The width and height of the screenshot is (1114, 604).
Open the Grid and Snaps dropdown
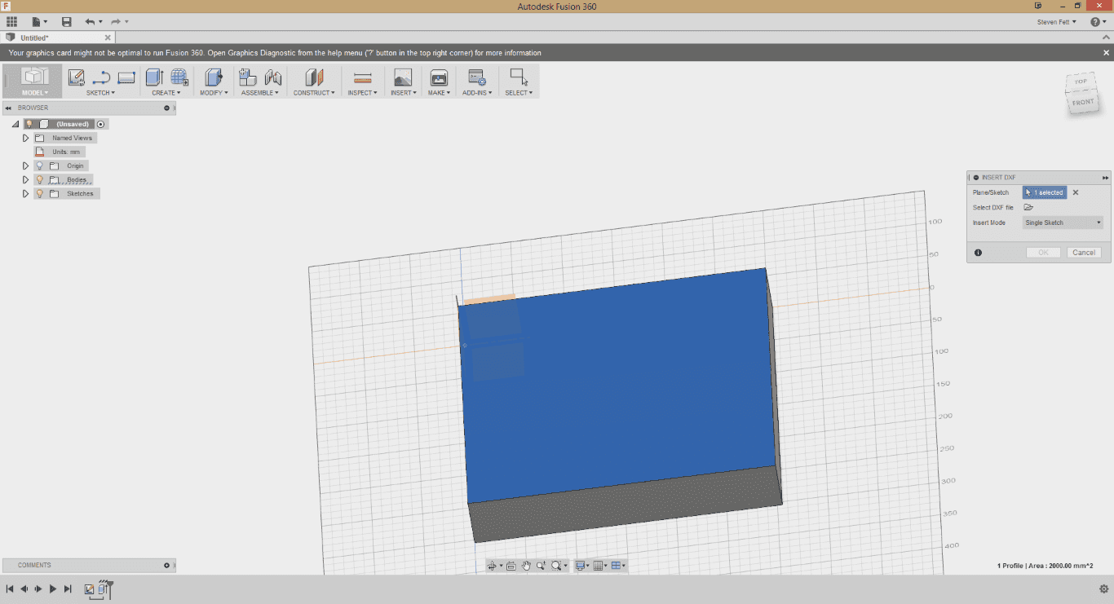[x=602, y=566]
